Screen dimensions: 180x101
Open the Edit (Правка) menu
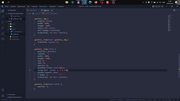(13, 6)
